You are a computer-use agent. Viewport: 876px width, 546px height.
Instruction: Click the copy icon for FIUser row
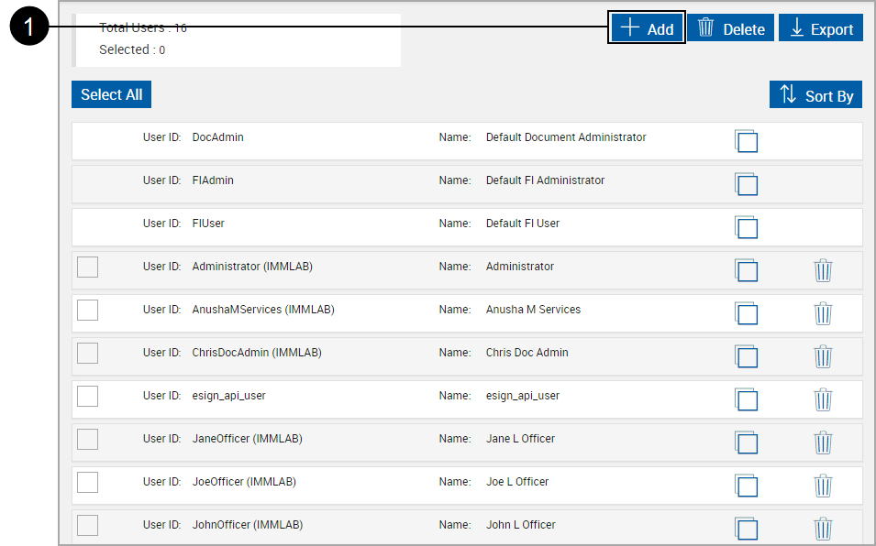pos(746,227)
